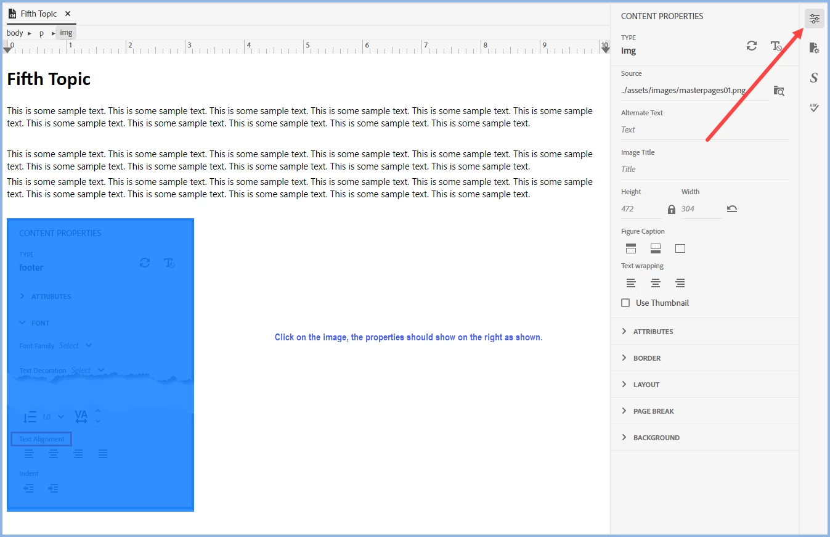Toggle the aspect ratio lock icon
This screenshot has width=830, height=537.
tap(672, 209)
